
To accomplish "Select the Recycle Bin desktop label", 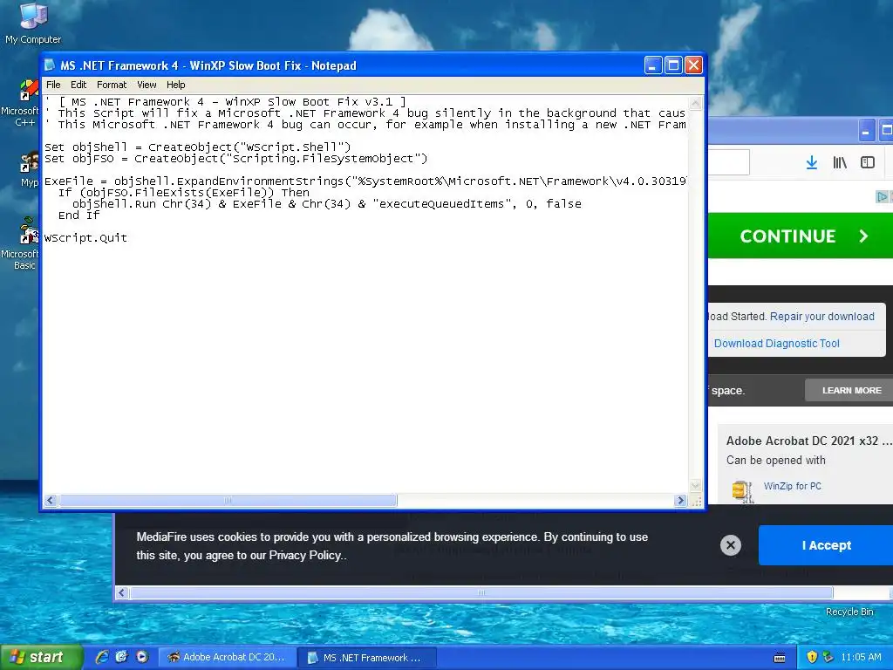I will (849, 612).
